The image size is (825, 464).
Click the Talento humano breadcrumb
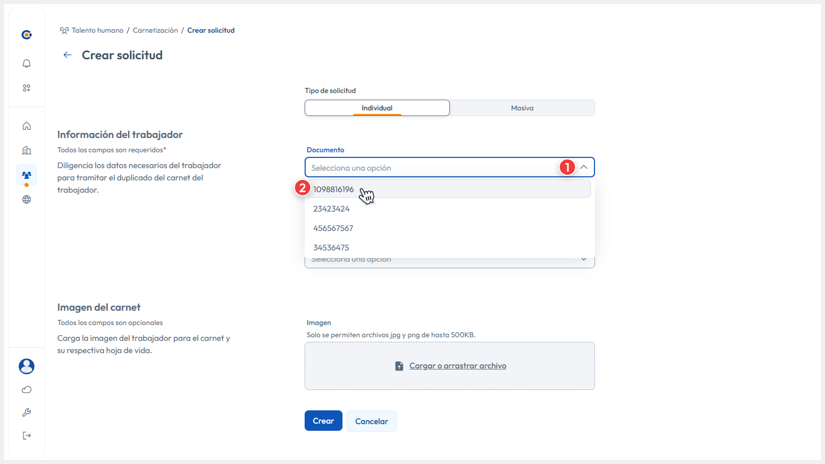coord(97,30)
